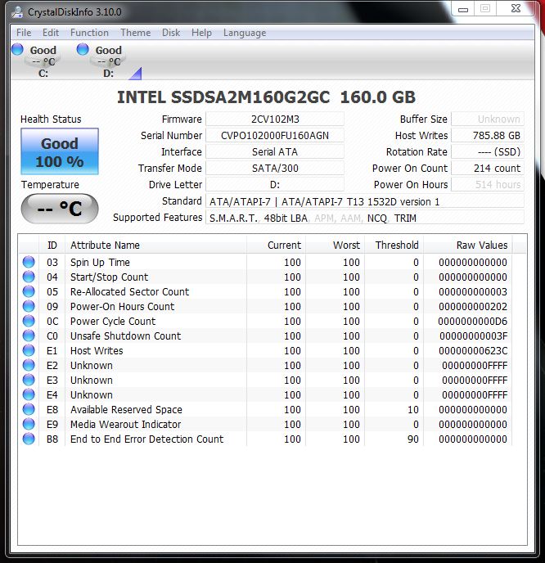Image resolution: width=545 pixels, height=563 pixels.
Task: Click the Attribute Name column header
Action: click(x=155, y=245)
